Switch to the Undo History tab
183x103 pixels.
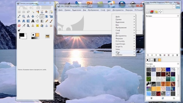(x=156, y=12)
